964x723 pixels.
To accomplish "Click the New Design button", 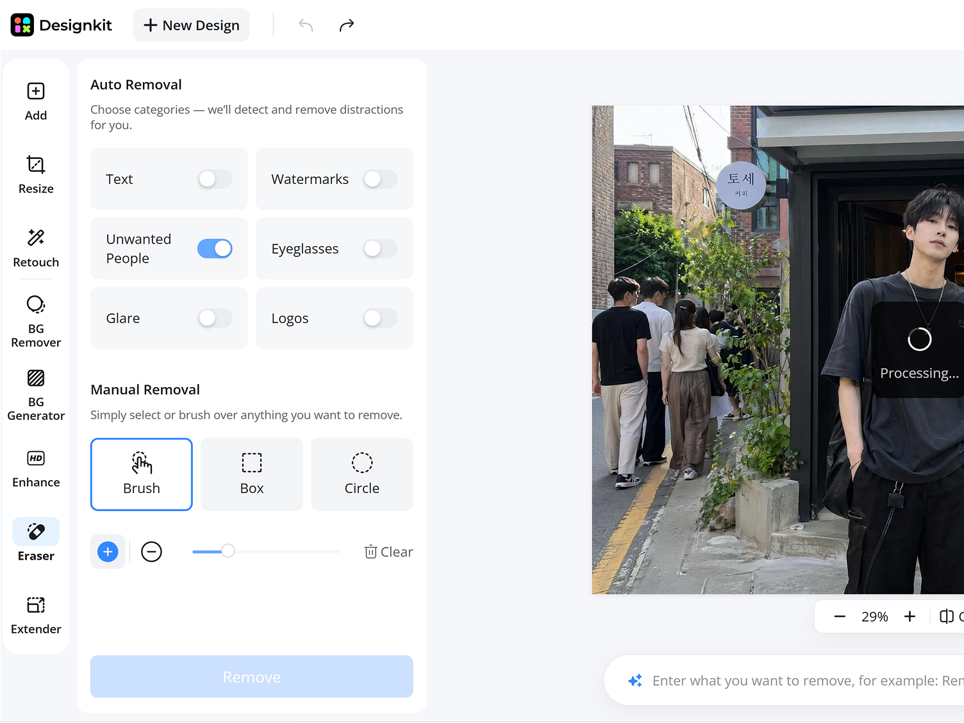I will [191, 25].
